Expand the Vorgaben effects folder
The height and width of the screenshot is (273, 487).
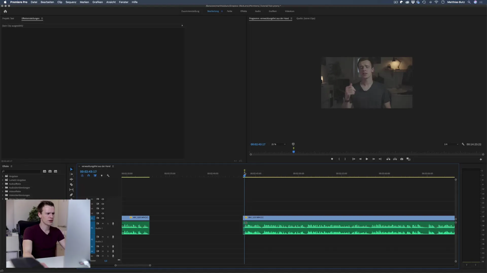coord(3,176)
